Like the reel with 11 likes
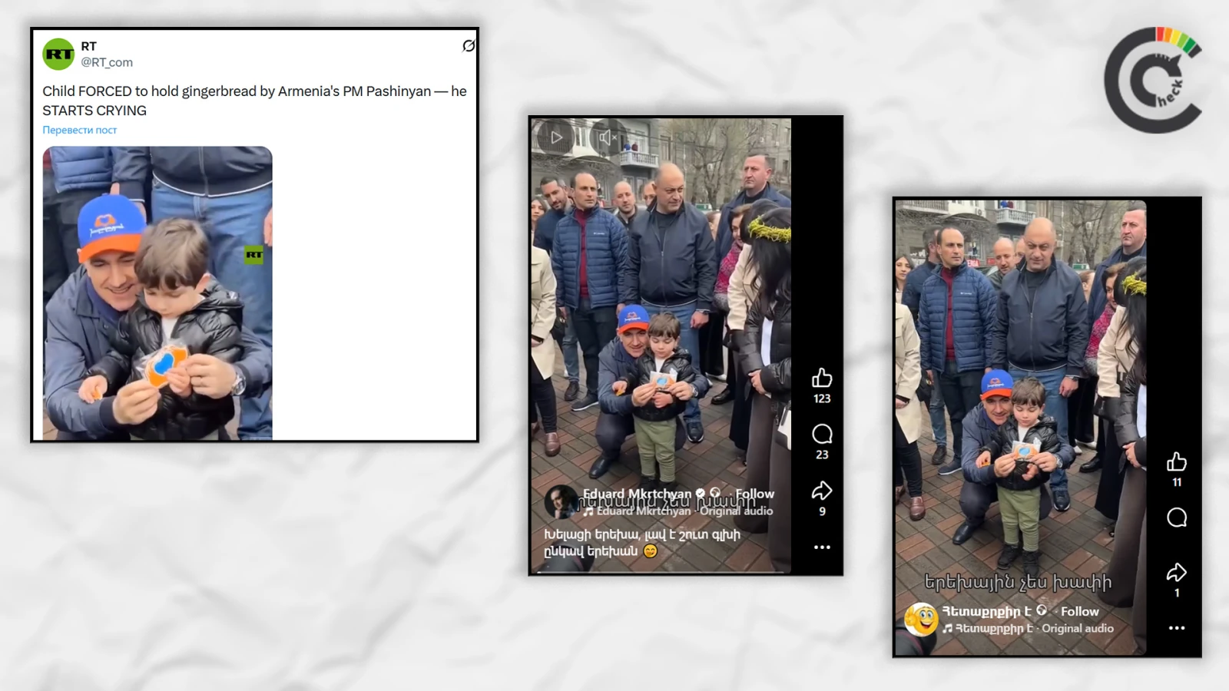 (1177, 461)
